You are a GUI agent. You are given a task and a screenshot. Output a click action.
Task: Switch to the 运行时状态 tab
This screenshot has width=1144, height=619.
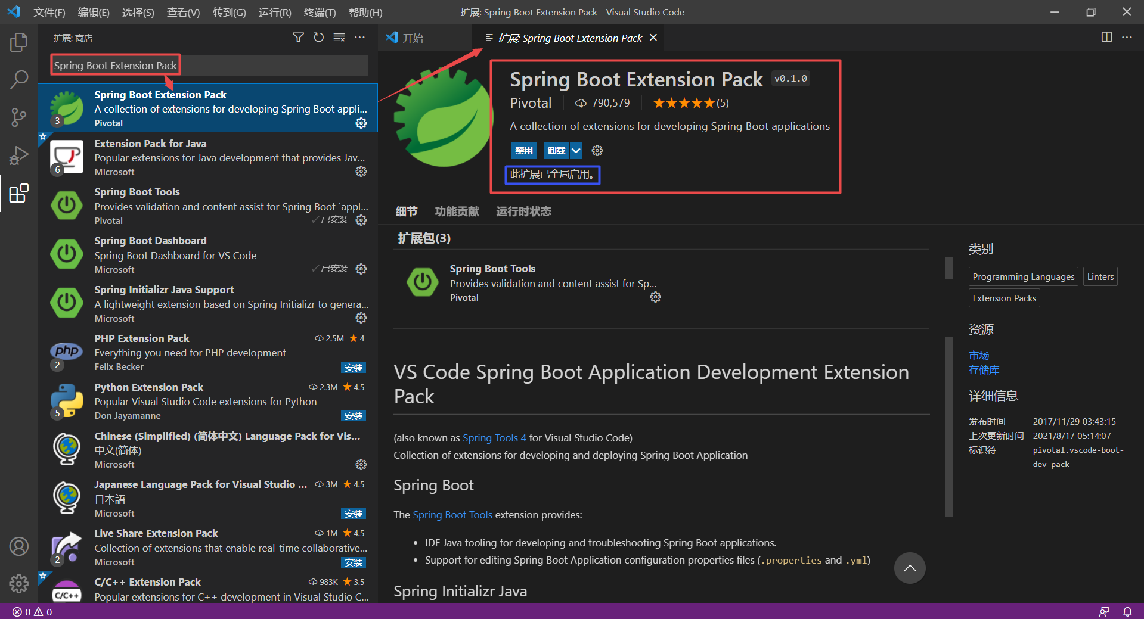[x=523, y=211]
